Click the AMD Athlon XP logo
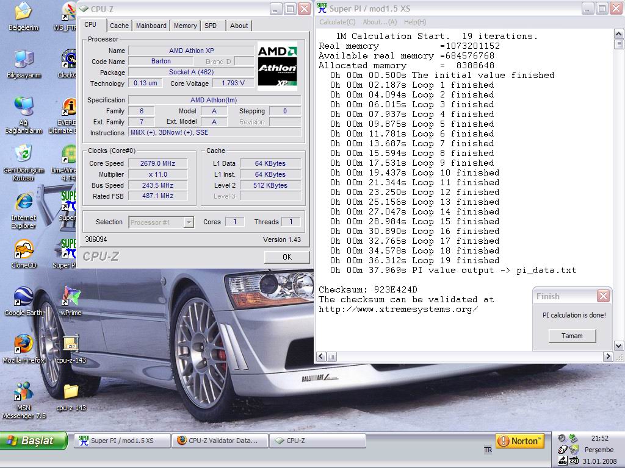The width and height of the screenshot is (625, 468). coord(277,66)
